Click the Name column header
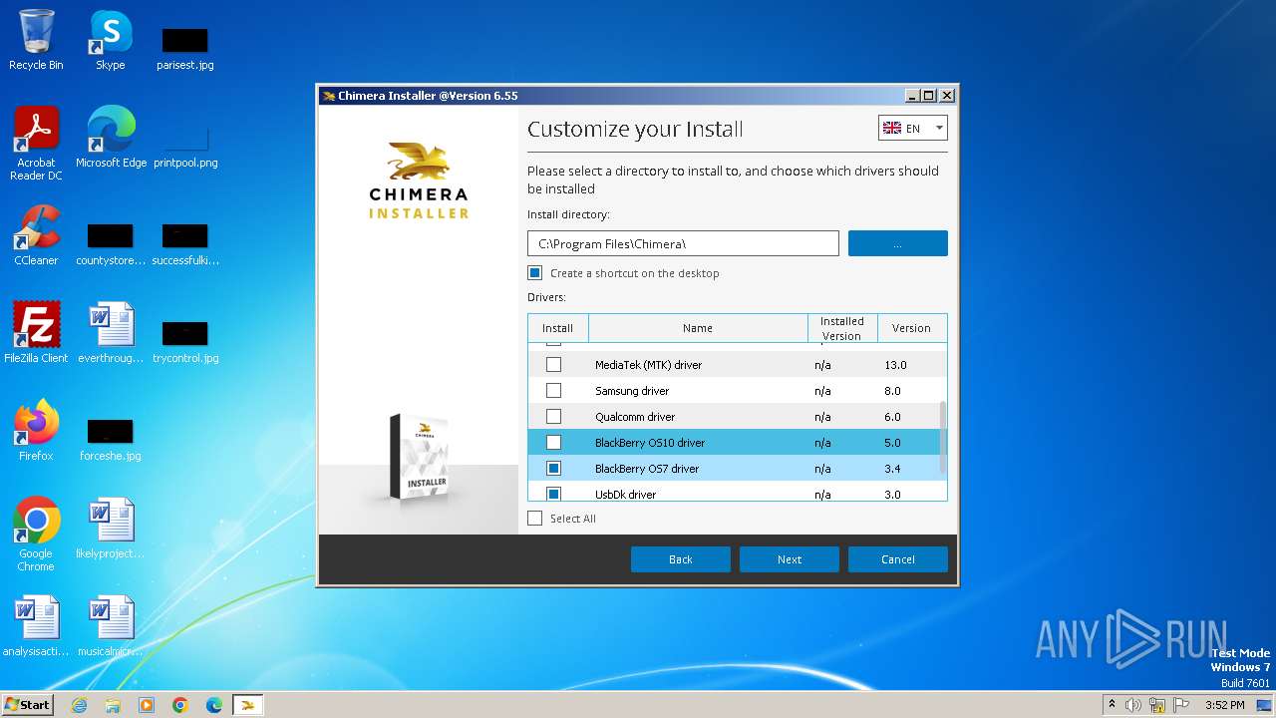 pos(698,328)
